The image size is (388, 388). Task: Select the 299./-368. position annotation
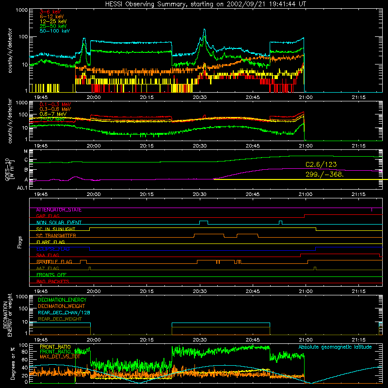324,174
